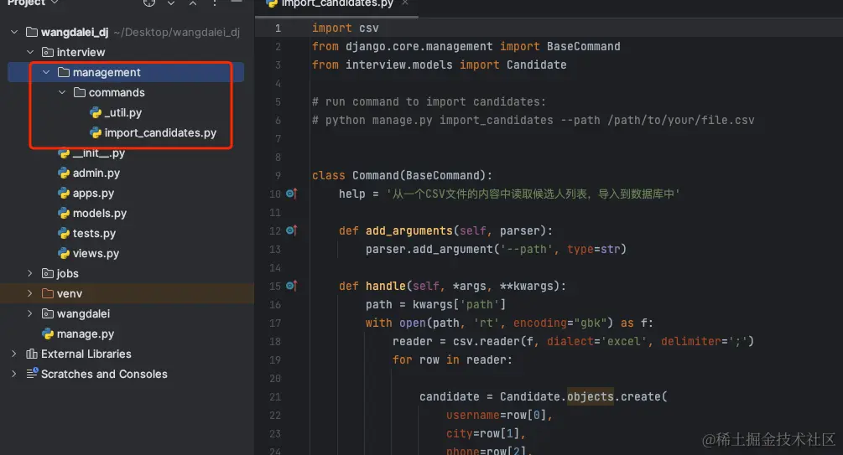Screen dimensions: 843x455
Task: Click the External Libraries bar-chart icon
Action: coord(32,354)
